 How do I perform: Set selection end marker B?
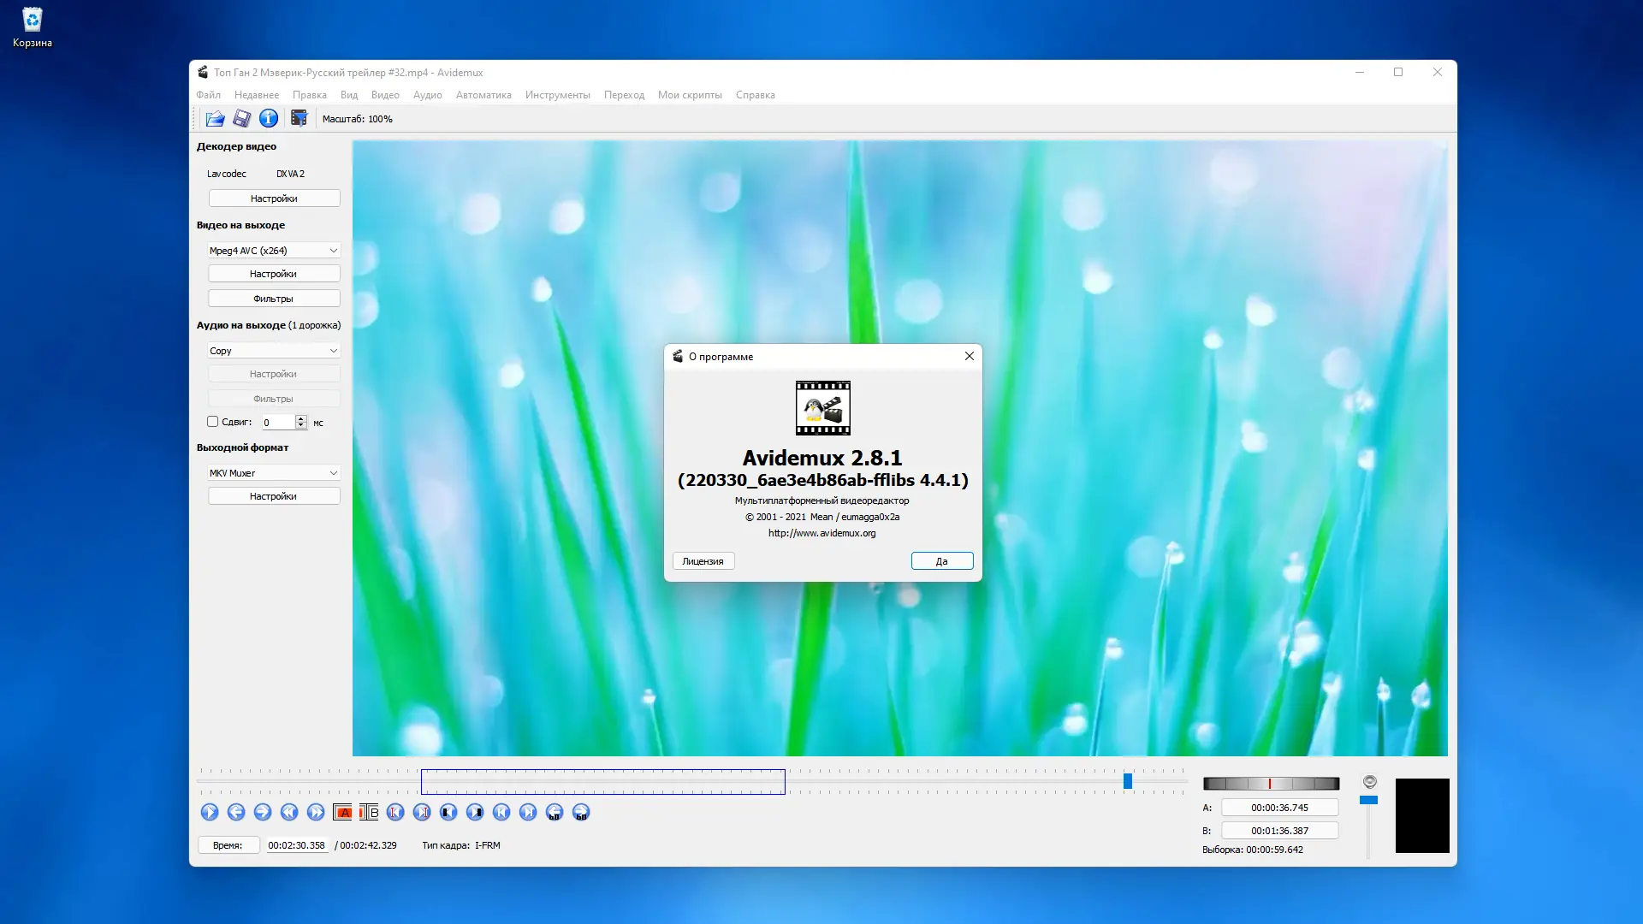pos(369,813)
